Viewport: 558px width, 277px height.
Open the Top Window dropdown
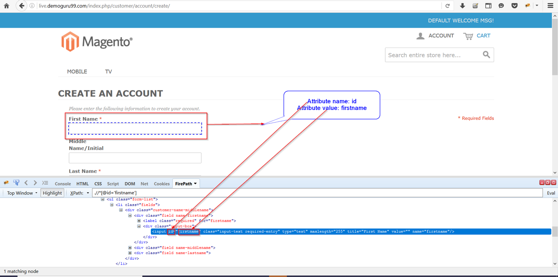point(22,193)
